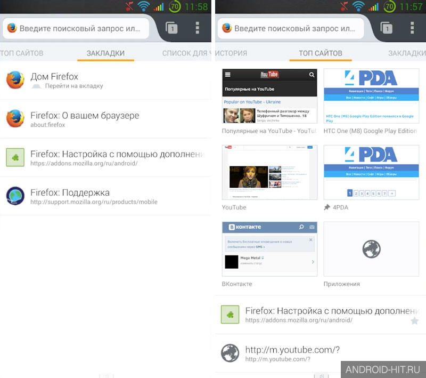
Task: Tap support.mozilla.org URL text
Action: pyautogui.click(x=94, y=202)
